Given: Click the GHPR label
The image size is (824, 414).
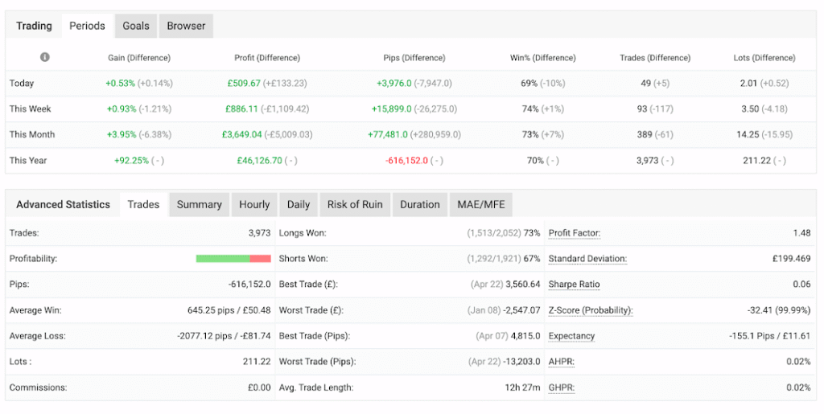Looking at the screenshot, I should [562, 387].
